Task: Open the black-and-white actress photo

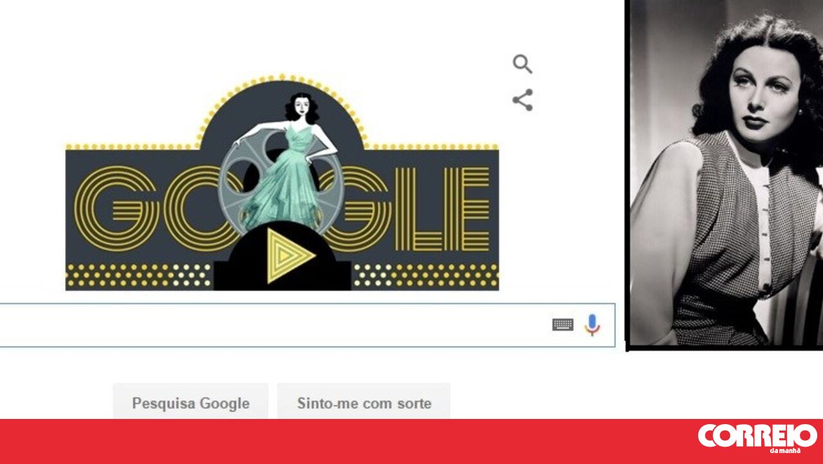Action: (726, 172)
